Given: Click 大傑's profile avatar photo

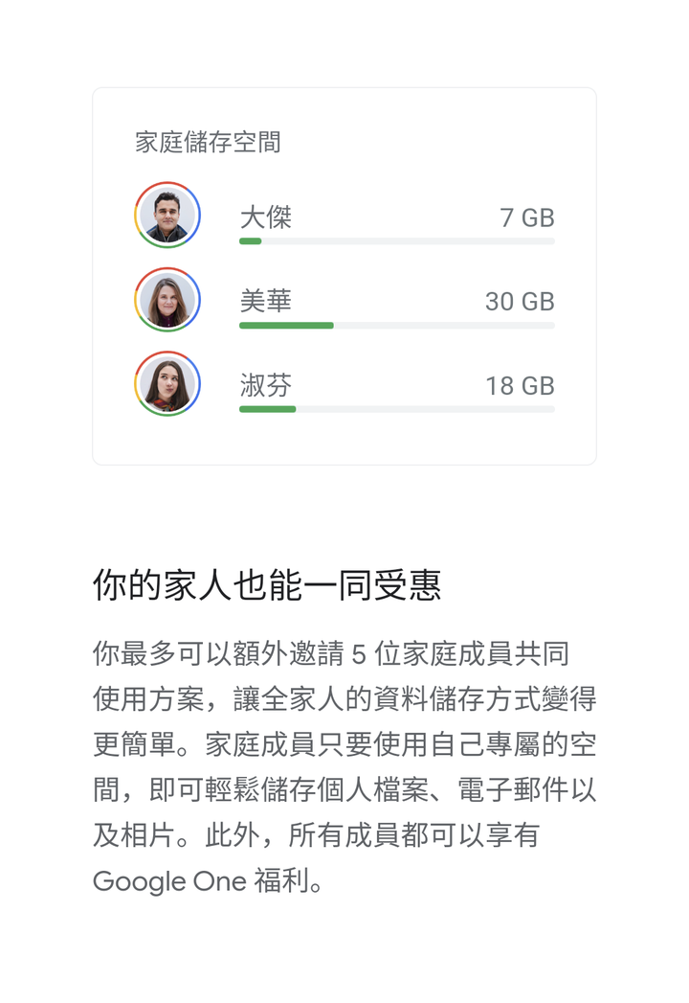Looking at the screenshot, I should (x=167, y=215).
